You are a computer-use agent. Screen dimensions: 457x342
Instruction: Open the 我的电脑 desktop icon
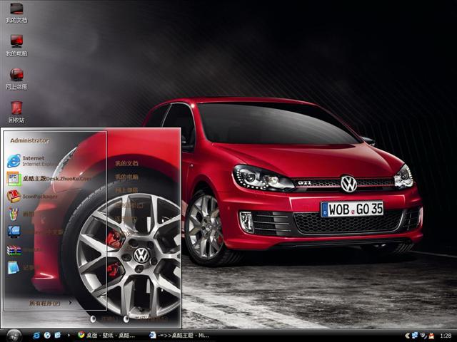point(16,46)
